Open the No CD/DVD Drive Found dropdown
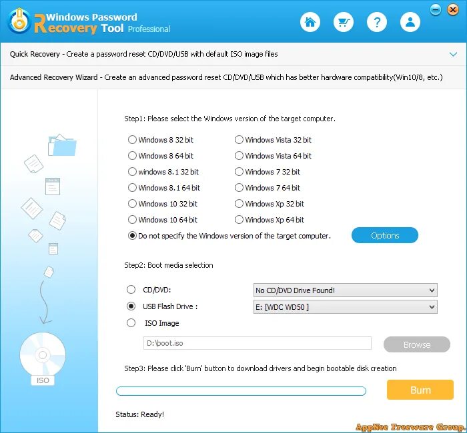The width and height of the screenshot is (467, 433). coord(345,290)
